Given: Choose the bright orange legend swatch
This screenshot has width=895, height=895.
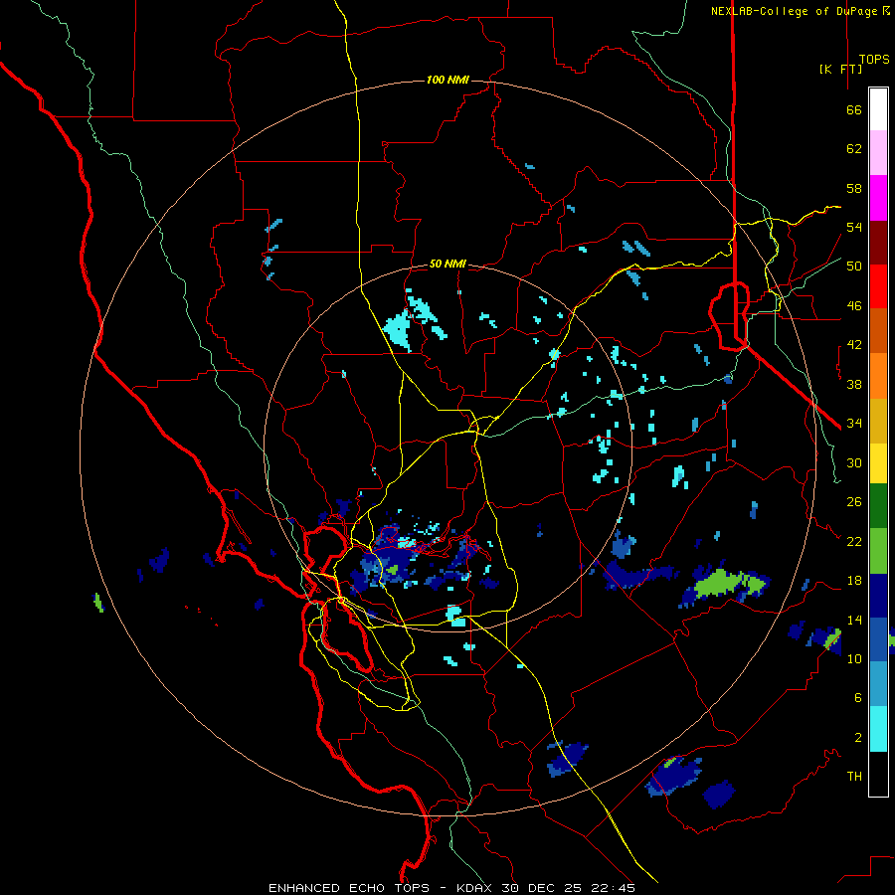Looking at the screenshot, I should click(x=878, y=376).
